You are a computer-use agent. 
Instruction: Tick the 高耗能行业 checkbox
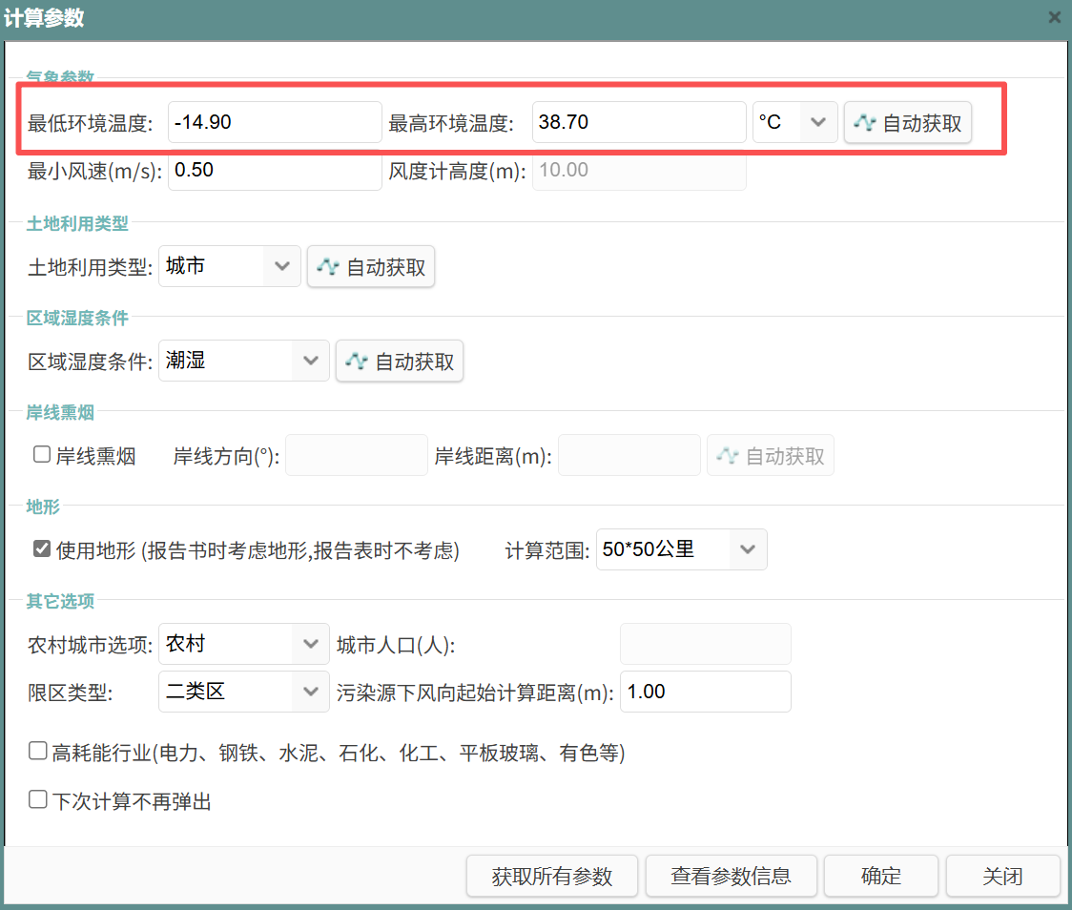pyautogui.click(x=38, y=752)
